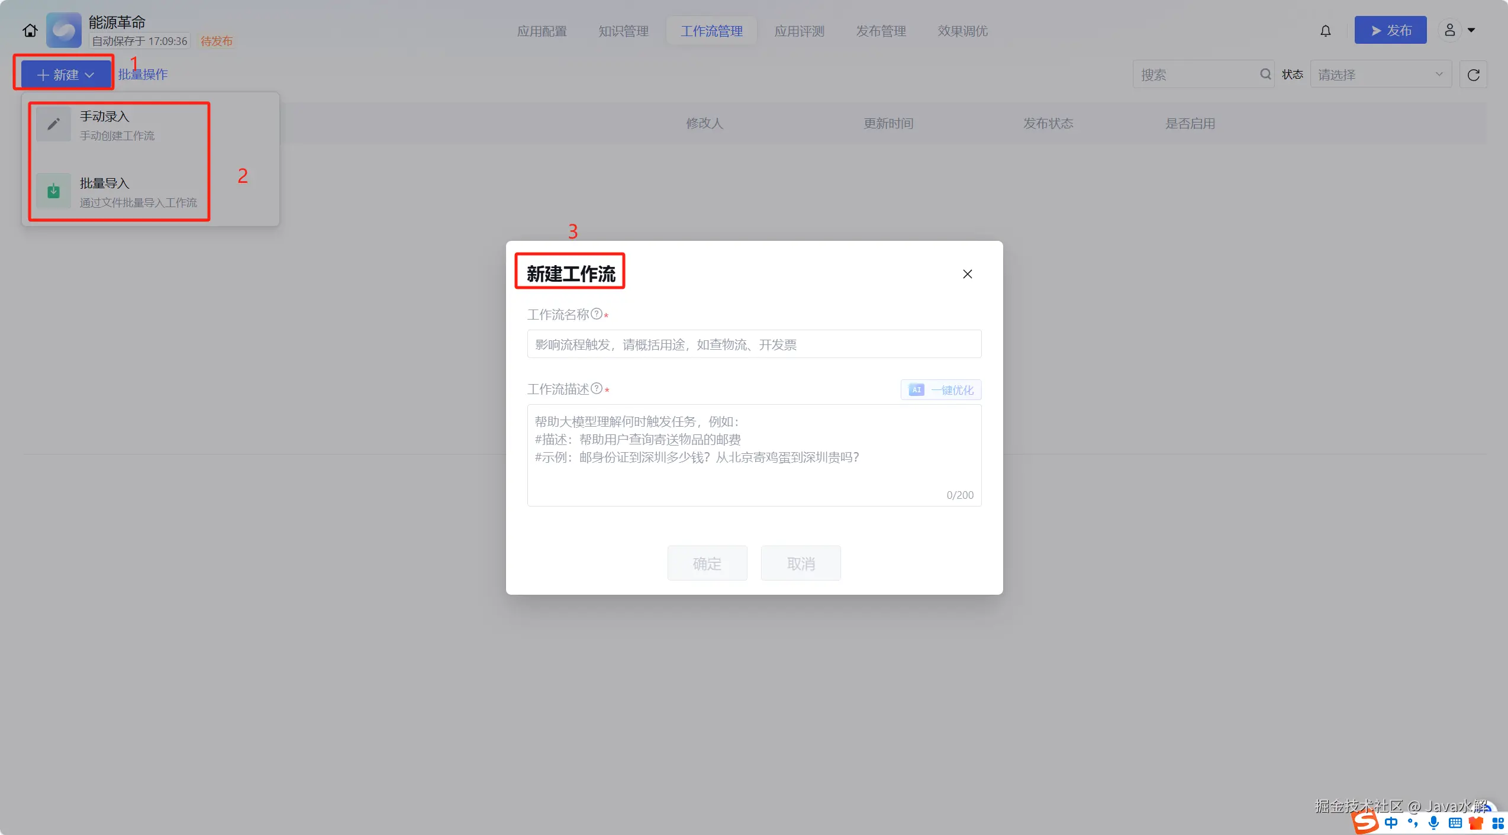
Task: Click the AI one-click optimize button
Action: 941,390
